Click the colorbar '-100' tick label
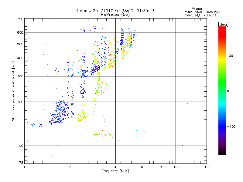The width and height of the screenshot is (243, 182). click(231, 126)
